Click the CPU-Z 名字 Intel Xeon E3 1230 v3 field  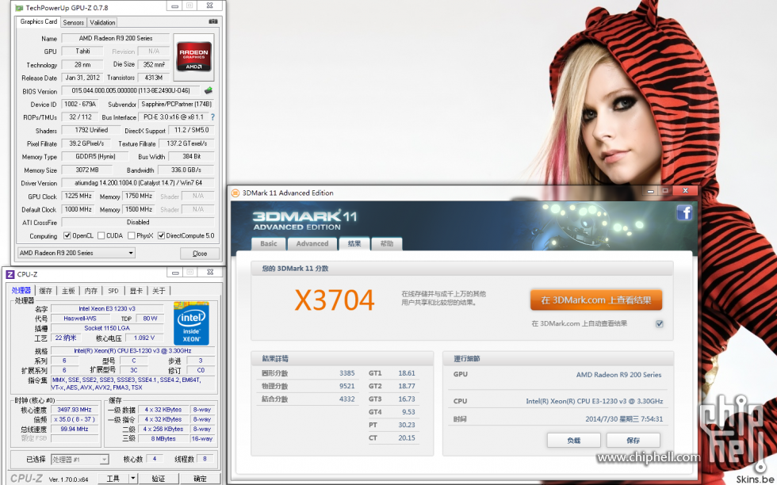point(107,308)
